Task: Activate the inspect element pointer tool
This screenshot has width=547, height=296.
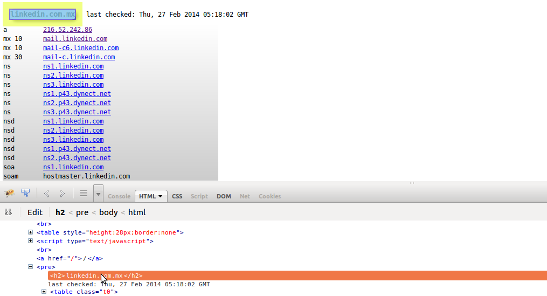Action: tap(25, 193)
